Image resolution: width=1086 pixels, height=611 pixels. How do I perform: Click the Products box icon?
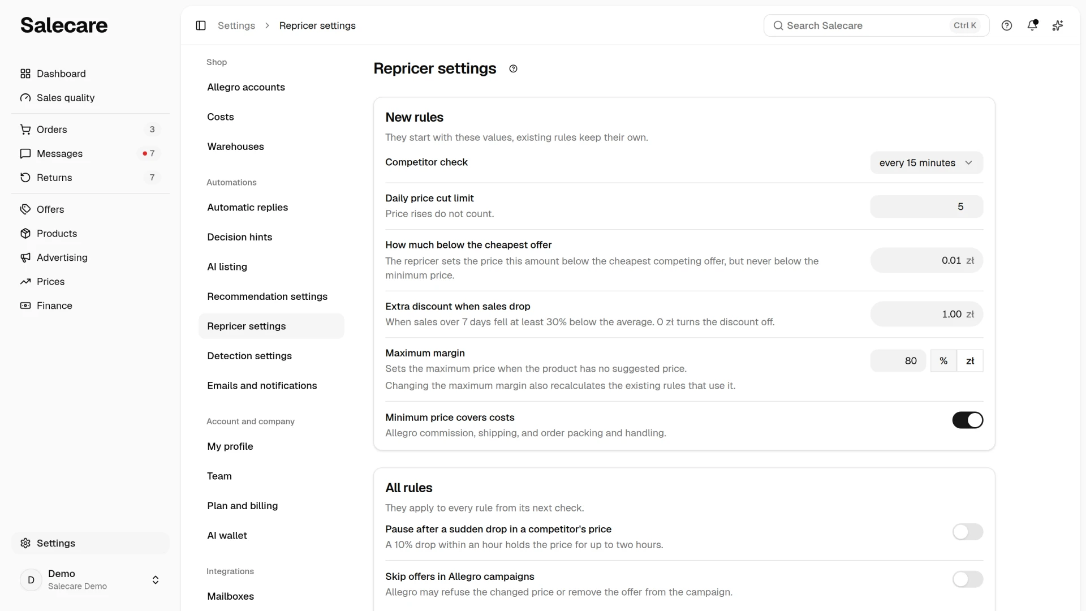pyautogui.click(x=25, y=234)
